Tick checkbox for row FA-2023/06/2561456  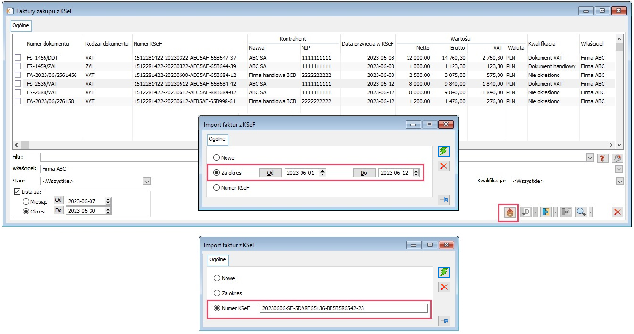tap(18, 75)
